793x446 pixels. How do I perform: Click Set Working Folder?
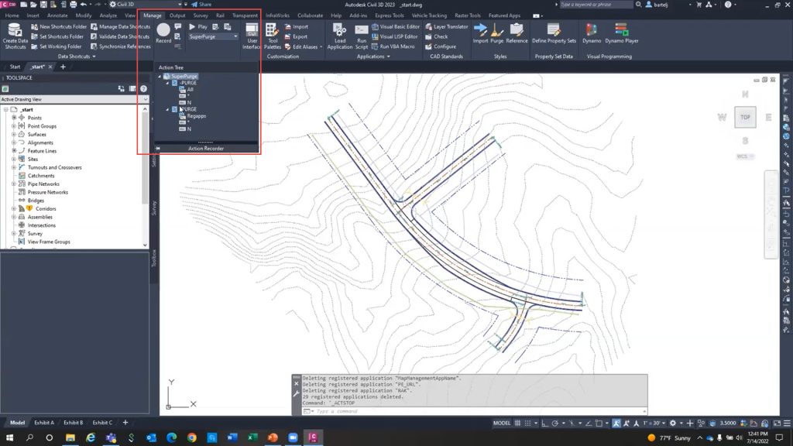pyautogui.click(x=56, y=46)
